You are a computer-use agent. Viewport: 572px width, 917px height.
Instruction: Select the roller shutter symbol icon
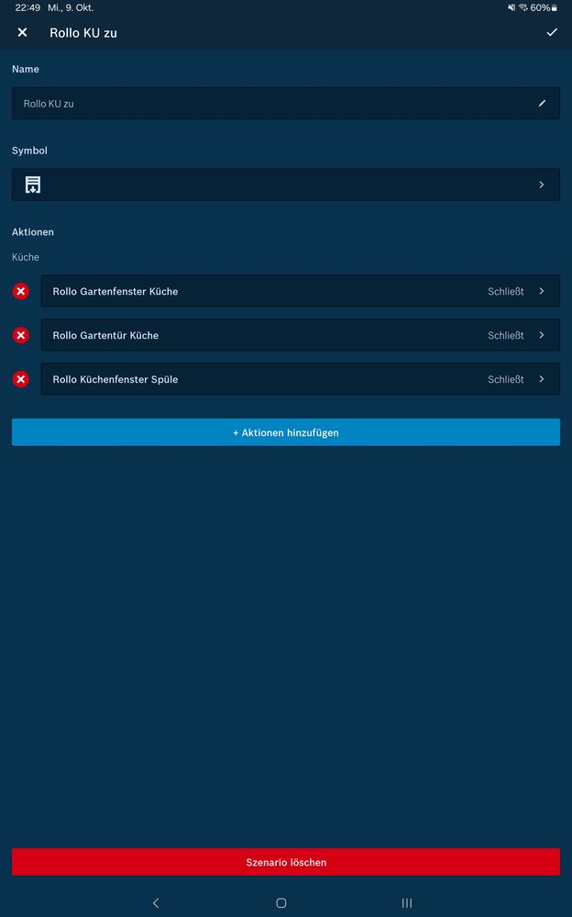tap(33, 185)
